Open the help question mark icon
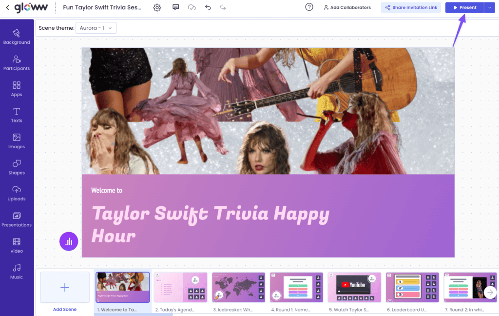Image resolution: width=499 pixels, height=316 pixels. (x=309, y=7)
